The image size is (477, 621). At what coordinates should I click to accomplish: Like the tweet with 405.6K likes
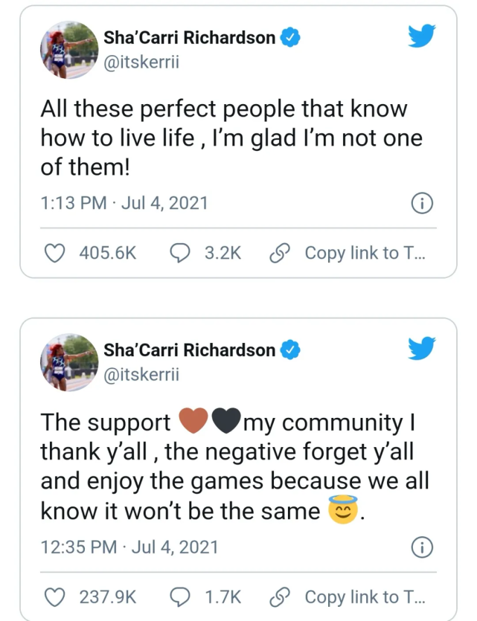click(x=54, y=253)
